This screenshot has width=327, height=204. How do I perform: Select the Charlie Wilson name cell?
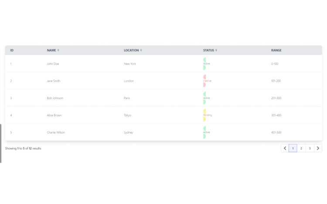click(x=56, y=132)
